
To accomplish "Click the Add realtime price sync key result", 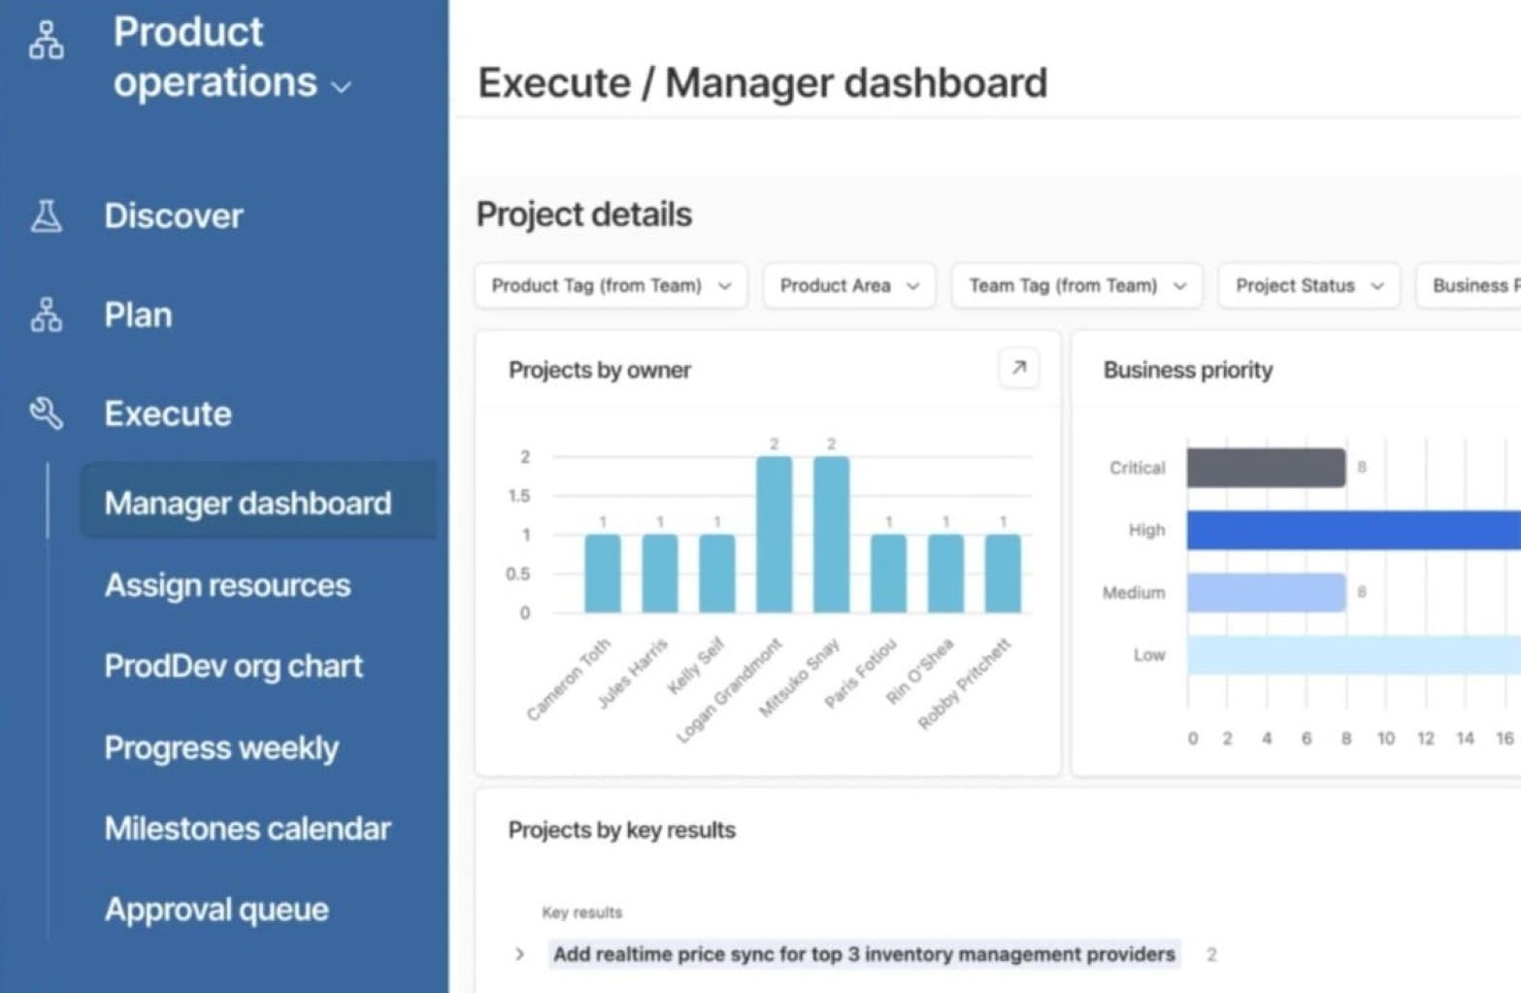I will pos(863,954).
